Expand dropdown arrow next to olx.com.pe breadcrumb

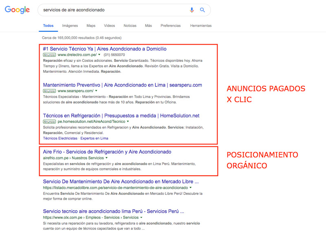click(141, 218)
